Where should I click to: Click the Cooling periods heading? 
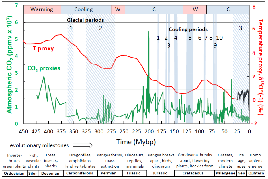coord(188,29)
